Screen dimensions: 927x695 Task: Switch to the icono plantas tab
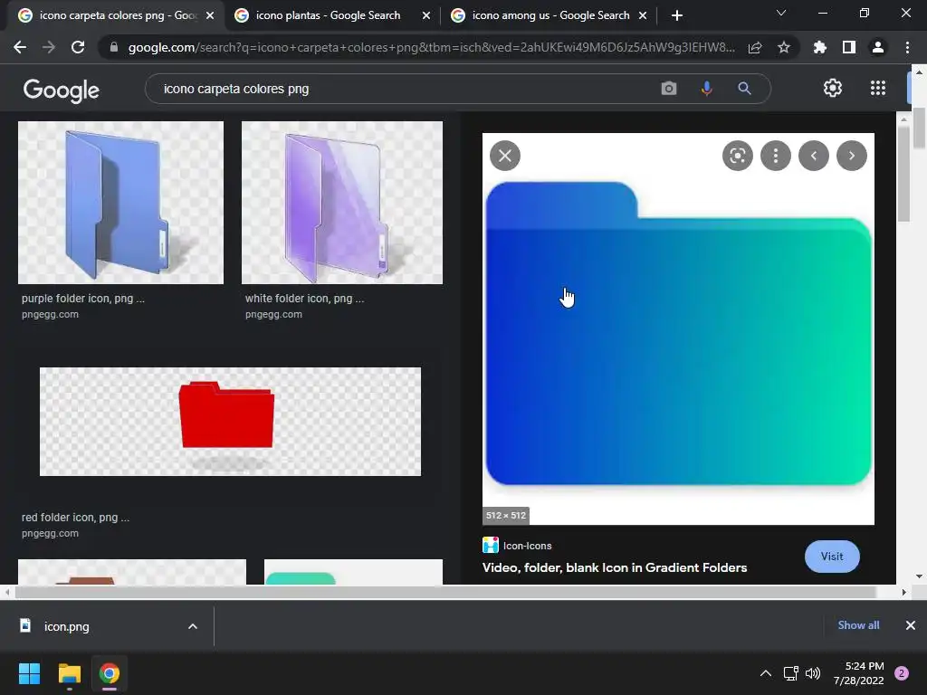pyautogui.click(x=328, y=15)
